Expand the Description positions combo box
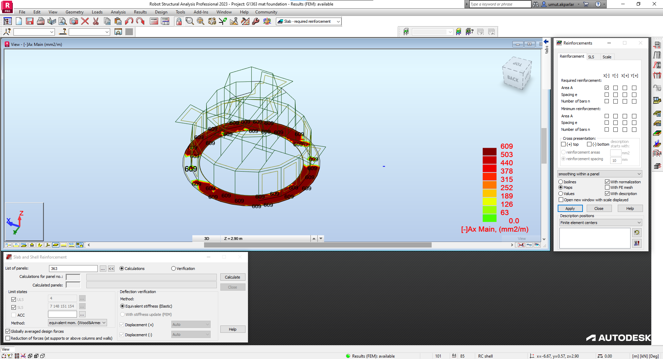This screenshot has height=359, width=663. [x=638, y=222]
